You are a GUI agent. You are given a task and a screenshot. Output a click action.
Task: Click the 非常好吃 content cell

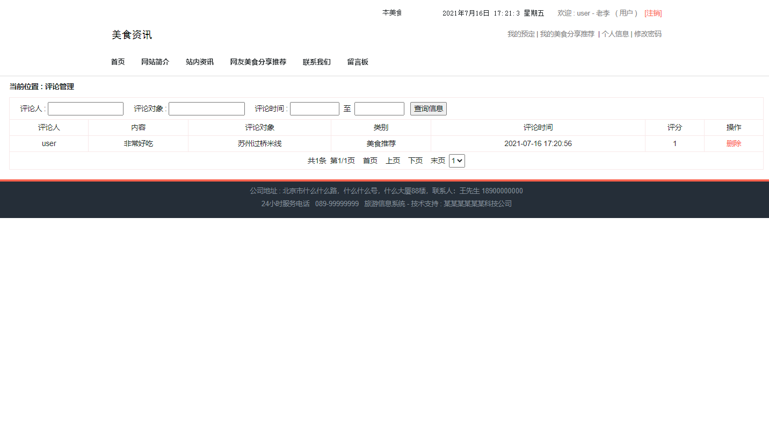[x=139, y=143]
